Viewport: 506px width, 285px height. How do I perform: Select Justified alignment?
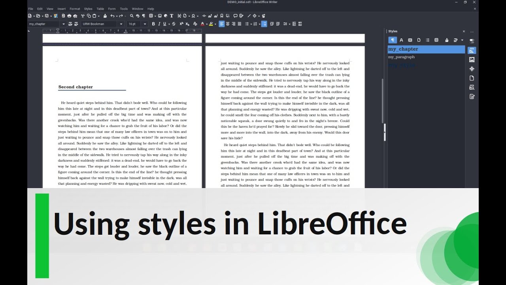tap(239, 24)
